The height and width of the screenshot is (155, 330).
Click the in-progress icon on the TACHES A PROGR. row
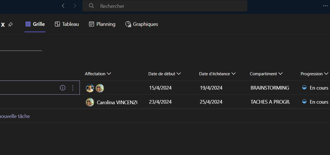(x=304, y=102)
